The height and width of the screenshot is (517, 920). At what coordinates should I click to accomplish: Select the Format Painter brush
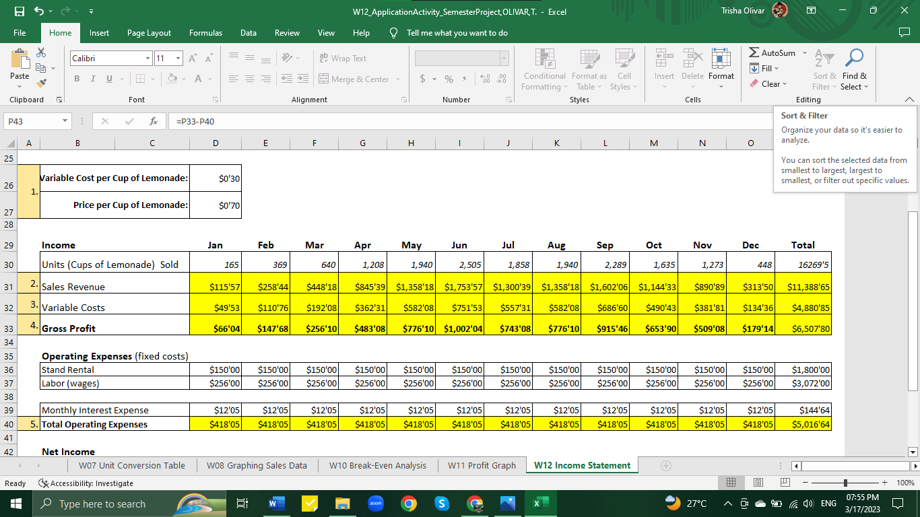(41, 83)
